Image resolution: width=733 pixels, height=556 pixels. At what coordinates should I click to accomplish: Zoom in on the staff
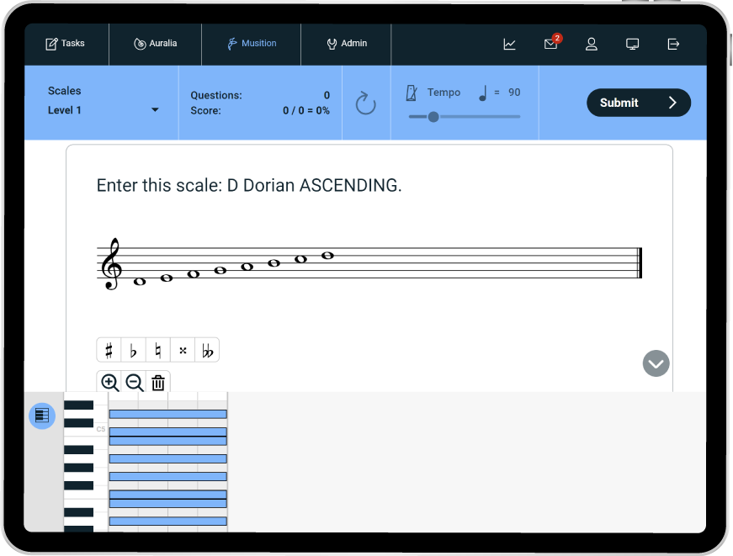tap(109, 383)
